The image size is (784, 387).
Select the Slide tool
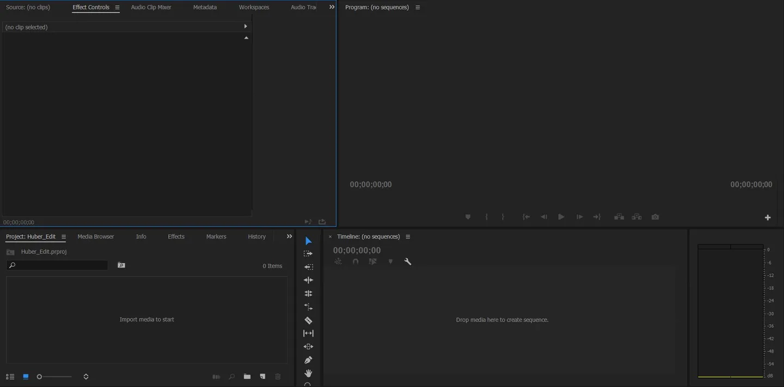point(308,347)
